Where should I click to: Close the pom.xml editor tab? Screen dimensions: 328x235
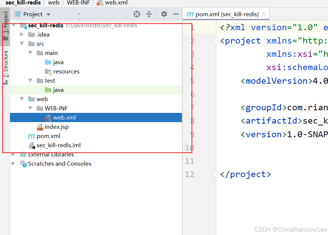coord(264,14)
